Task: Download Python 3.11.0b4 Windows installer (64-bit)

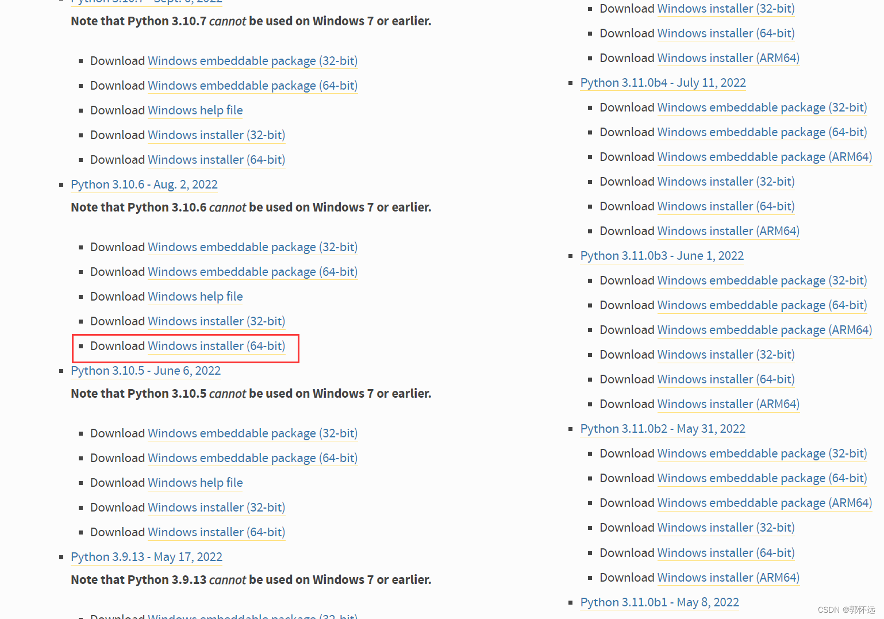Action: (x=726, y=206)
